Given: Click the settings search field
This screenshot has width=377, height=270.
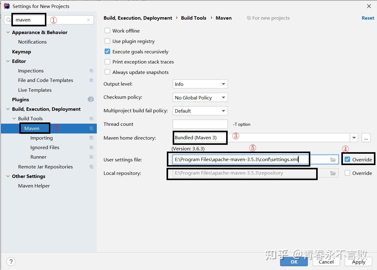Looking at the screenshot, I should (x=49, y=20).
